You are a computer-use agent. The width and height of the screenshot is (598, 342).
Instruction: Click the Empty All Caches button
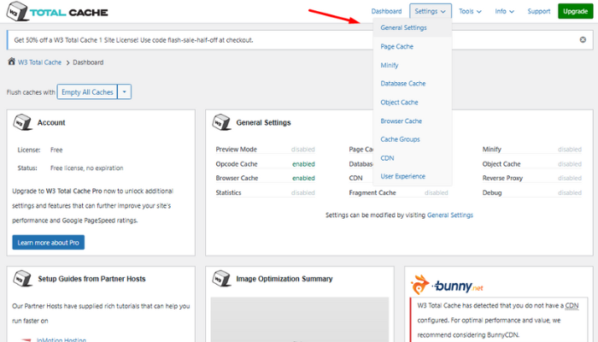(x=86, y=91)
